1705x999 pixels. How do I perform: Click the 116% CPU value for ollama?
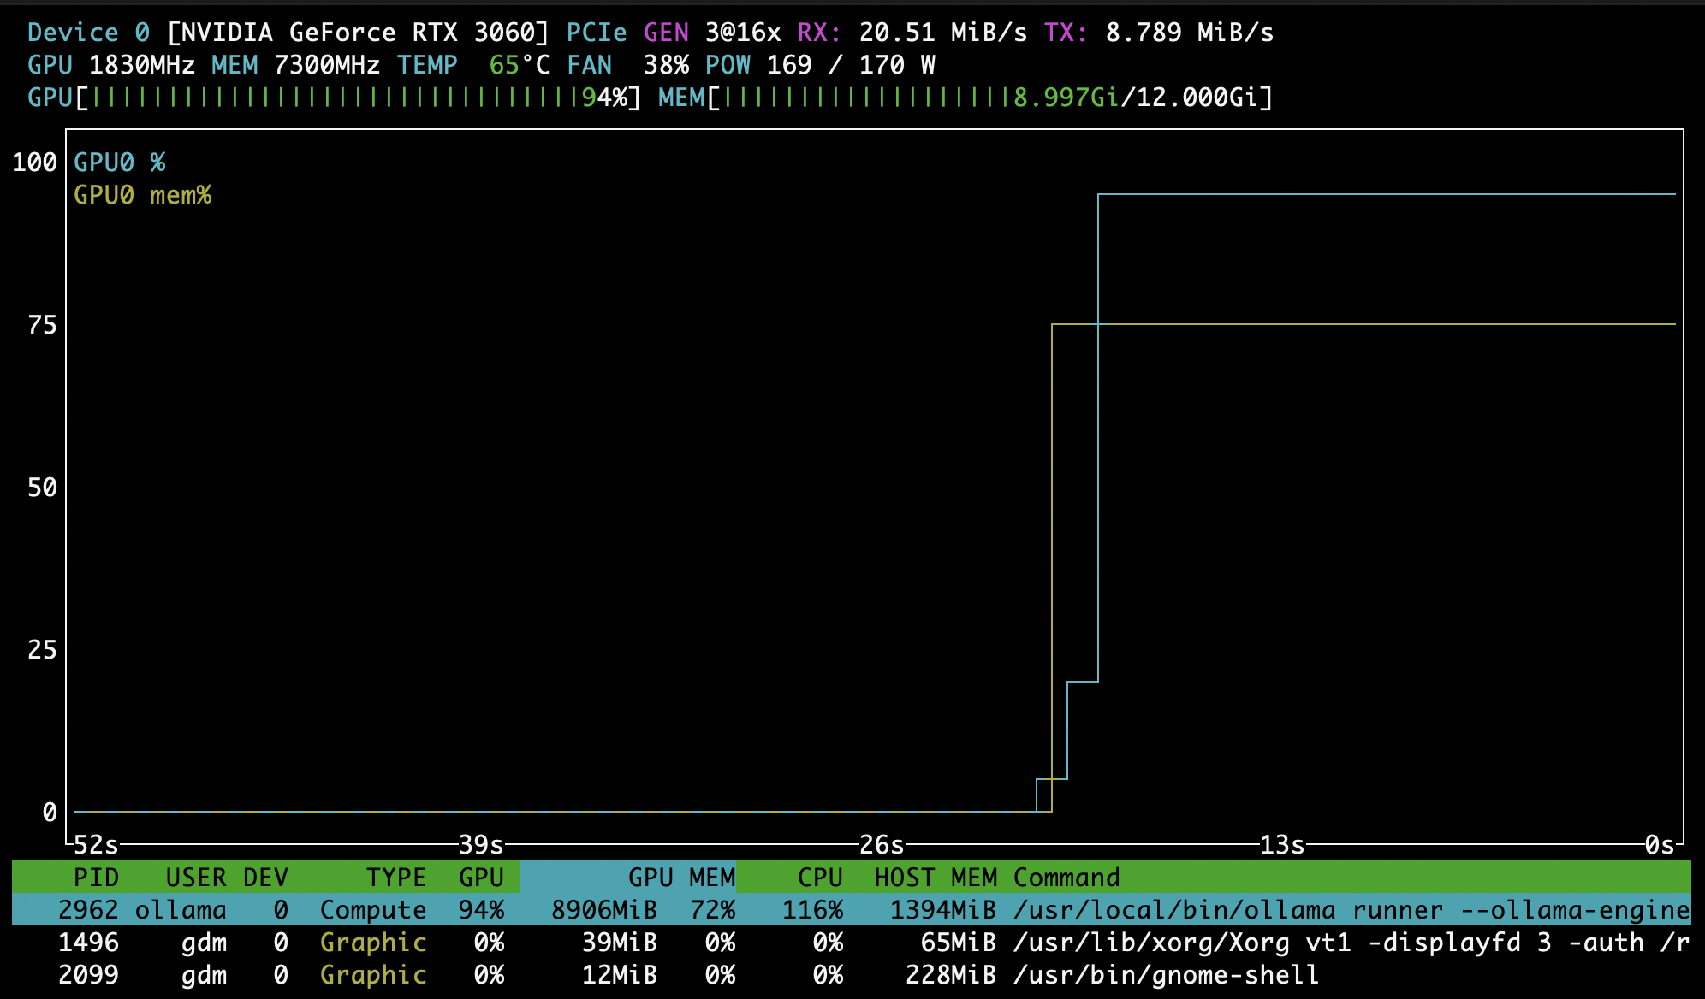(812, 910)
